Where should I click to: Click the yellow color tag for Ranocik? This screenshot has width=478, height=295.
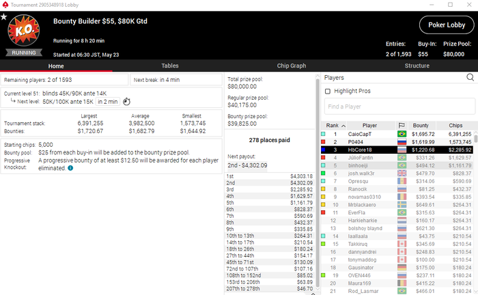pyautogui.click(x=323, y=189)
